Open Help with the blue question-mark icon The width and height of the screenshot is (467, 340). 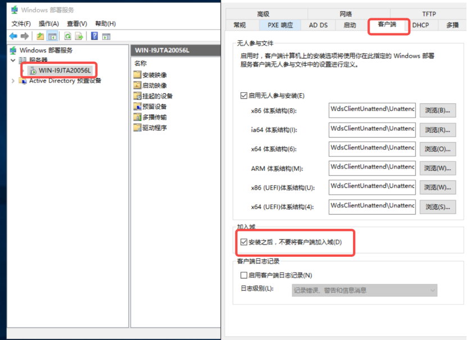(94, 36)
